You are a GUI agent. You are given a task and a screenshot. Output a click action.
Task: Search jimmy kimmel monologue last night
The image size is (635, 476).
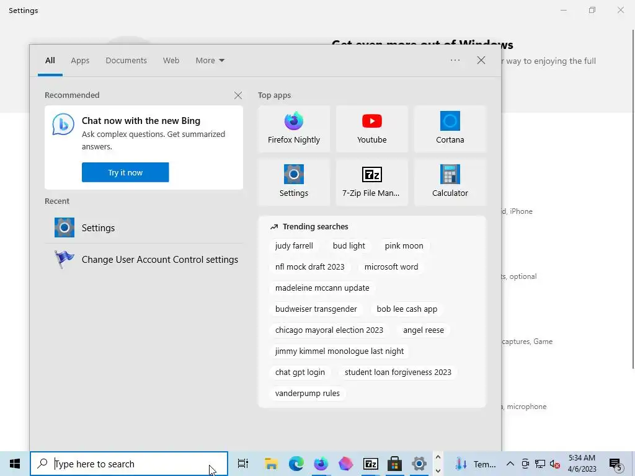(x=339, y=351)
